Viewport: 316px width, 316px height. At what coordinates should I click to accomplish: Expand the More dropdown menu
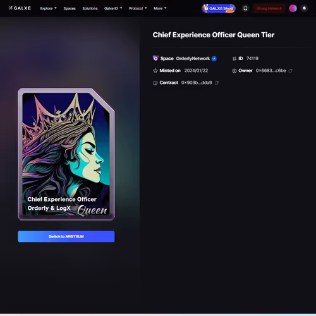pos(160,8)
